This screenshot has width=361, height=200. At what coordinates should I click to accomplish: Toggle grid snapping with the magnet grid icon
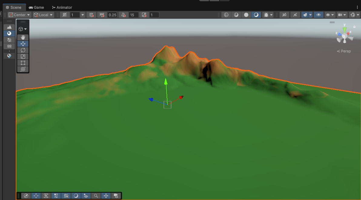[91, 15]
